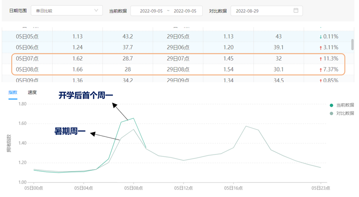This screenshot has height=197, width=359.
Task: Click the red up arrow beside 7.37%
Action: pos(321,69)
